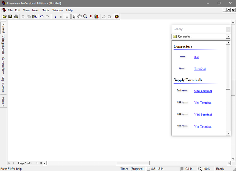Click the flip or mirror toolbar icon
This screenshot has width=236, height=171.
pos(110,17)
